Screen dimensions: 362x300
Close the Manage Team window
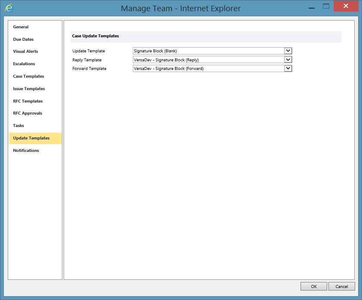click(x=347, y=6)
